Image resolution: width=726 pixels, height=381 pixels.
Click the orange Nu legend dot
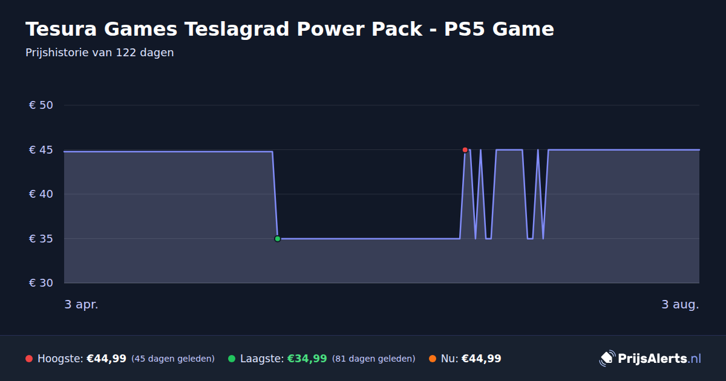[433, 359]
